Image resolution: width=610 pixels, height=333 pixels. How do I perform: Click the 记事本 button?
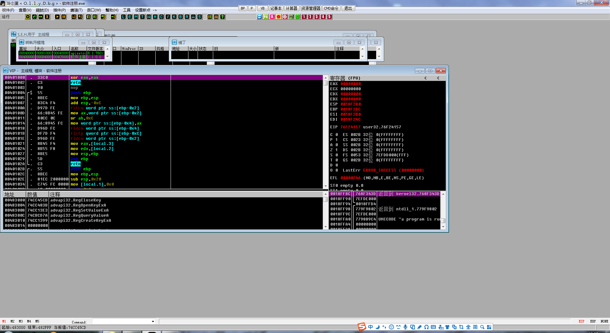coord(276,9)
